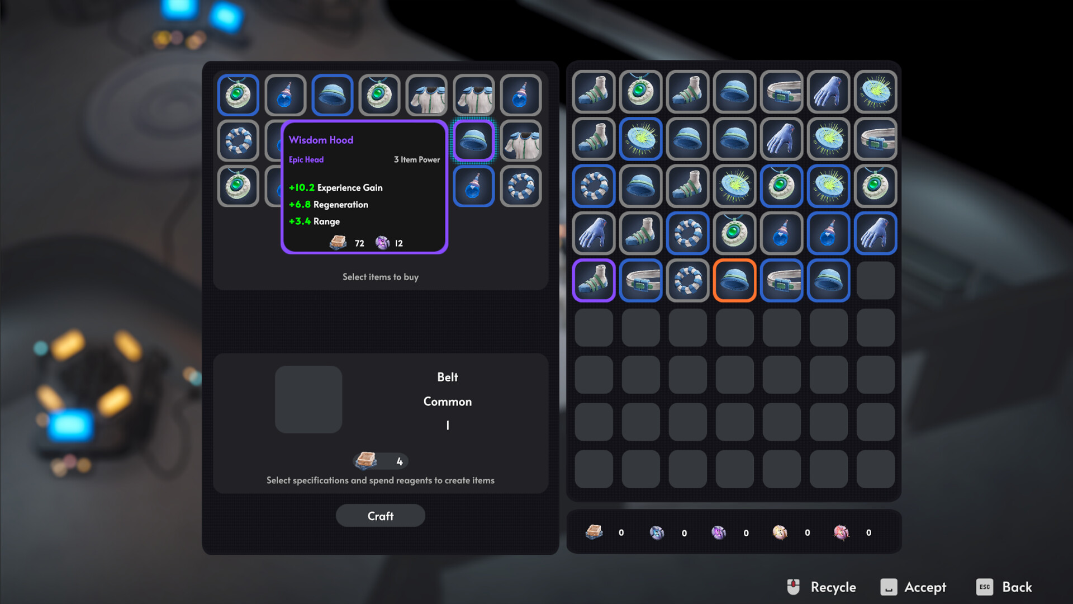The width and height of the screenshot is (1073, 604).
Task: Select the ring beneath the shop's blue-bordered amulet
Action: 238,140
